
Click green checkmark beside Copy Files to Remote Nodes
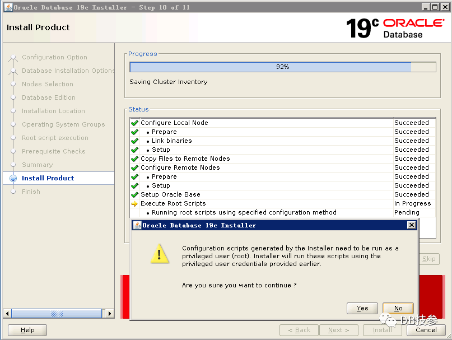134,159
